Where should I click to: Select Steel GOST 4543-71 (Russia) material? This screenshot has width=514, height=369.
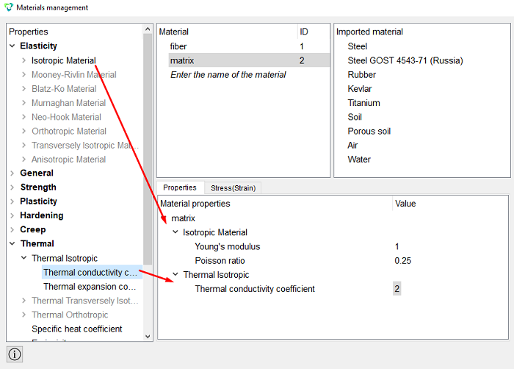[x=405, y=61]
